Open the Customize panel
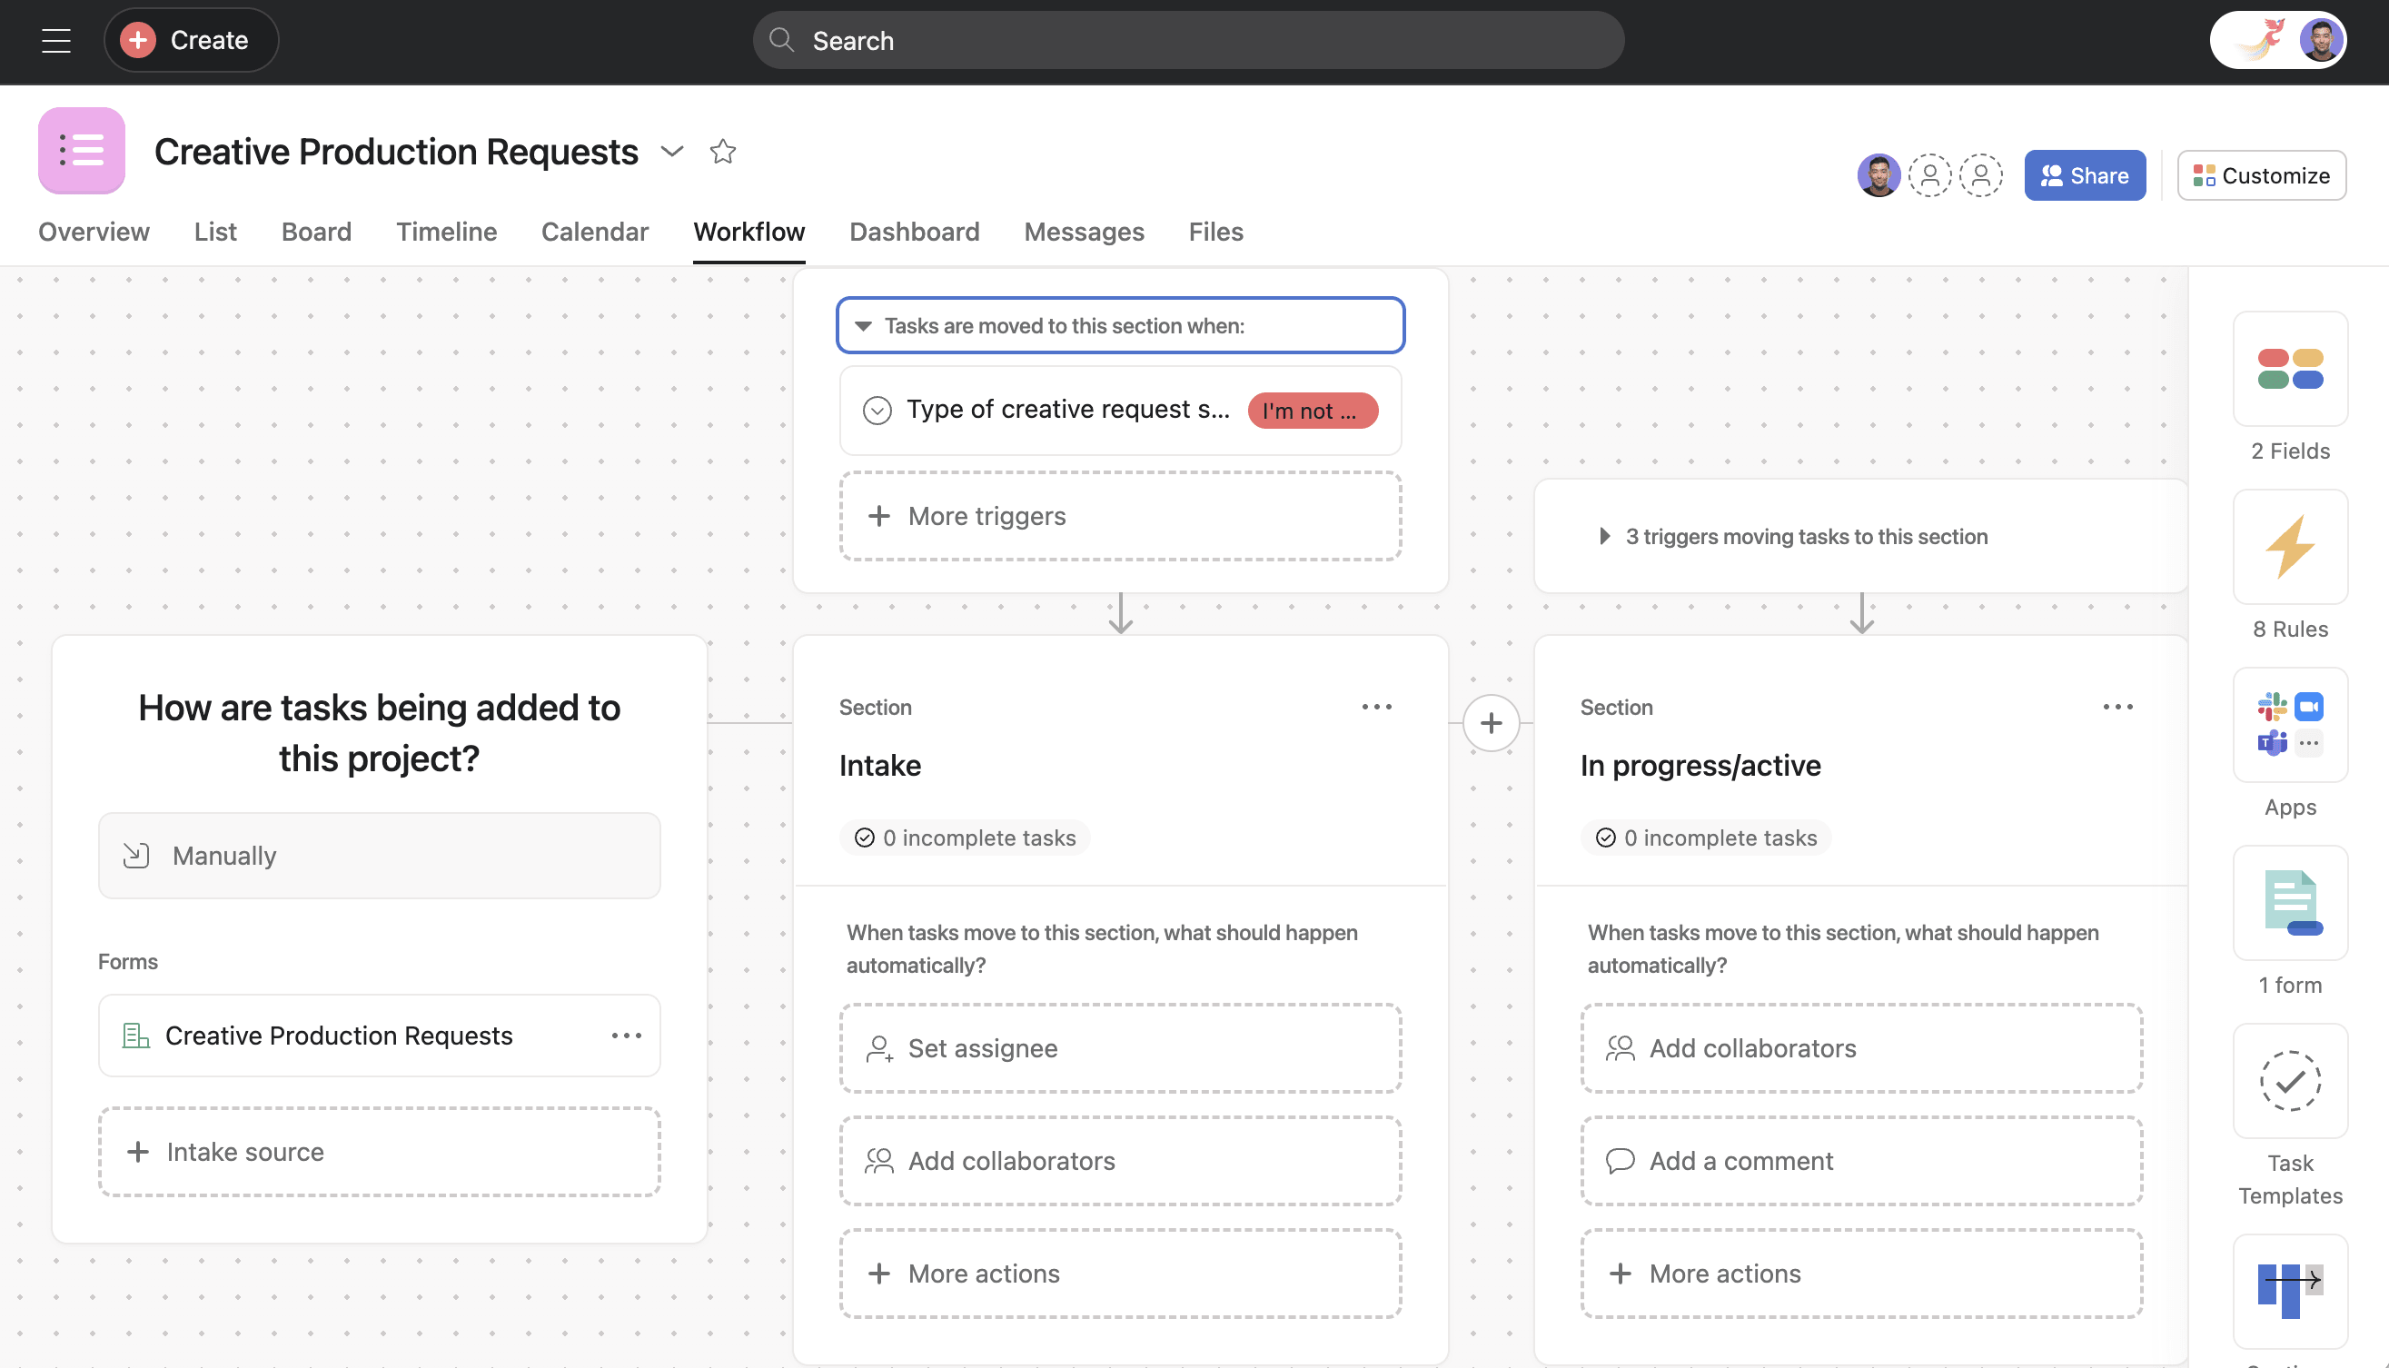This screenshot has height=1368, width=2389. 2261,175
